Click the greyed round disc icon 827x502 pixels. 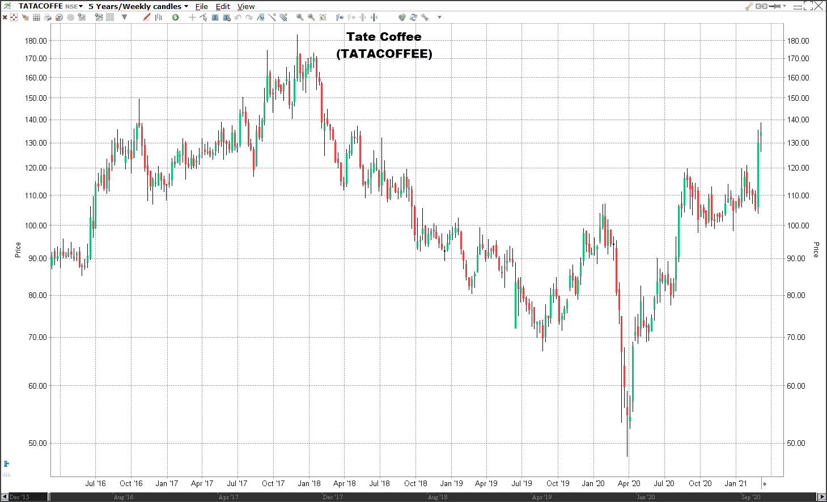click(x=70, y=18)
